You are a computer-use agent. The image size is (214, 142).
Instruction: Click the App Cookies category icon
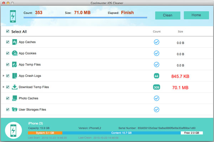(x=15, y=53)
